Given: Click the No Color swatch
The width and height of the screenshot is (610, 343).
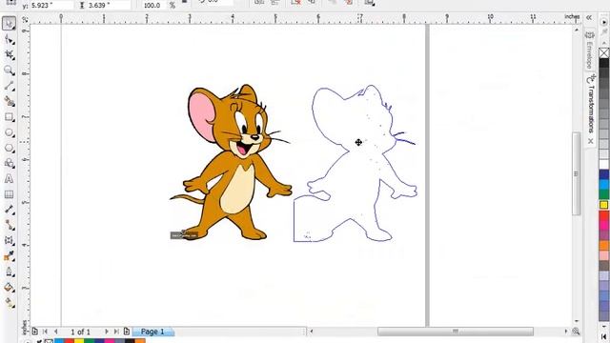Looking at the screenshot, I should 603,52.
